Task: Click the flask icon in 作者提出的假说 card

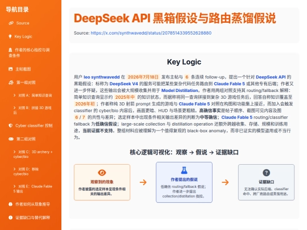Action: pyautogui.click(x=184, y=170)
